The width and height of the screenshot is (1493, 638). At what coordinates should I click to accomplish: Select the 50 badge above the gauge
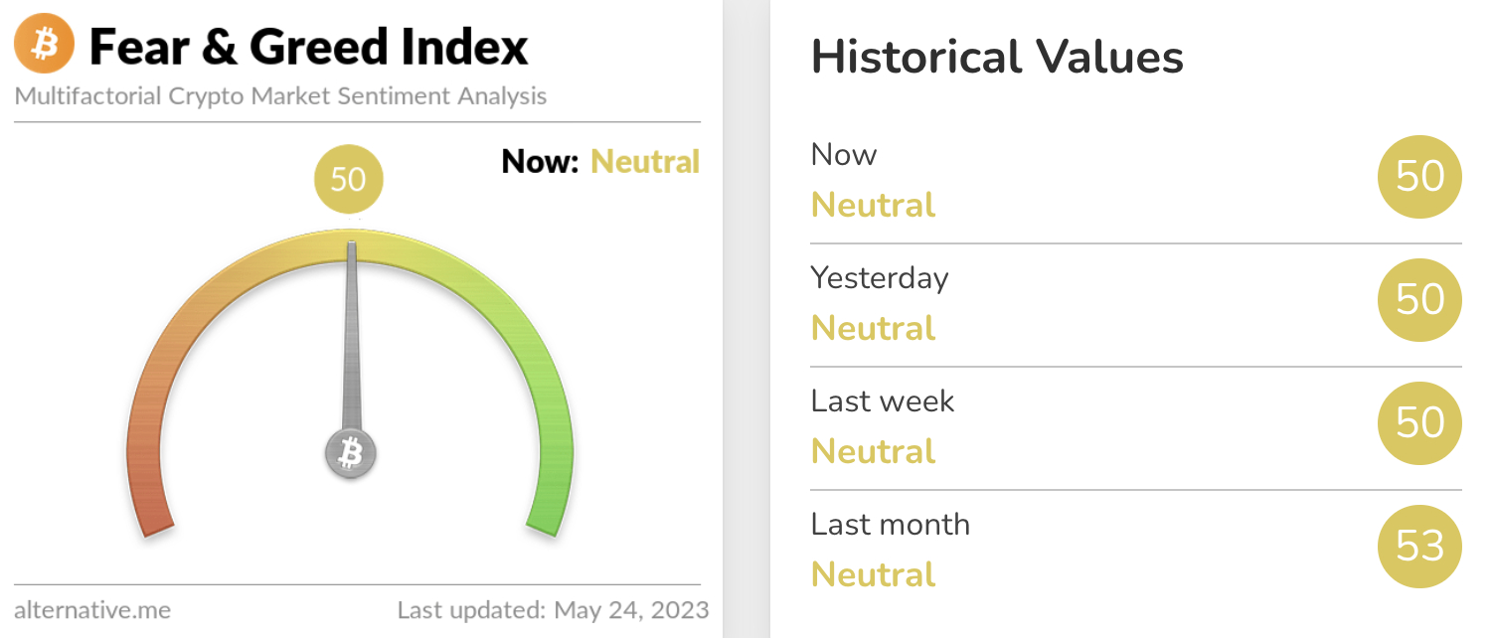coord(348,180)
